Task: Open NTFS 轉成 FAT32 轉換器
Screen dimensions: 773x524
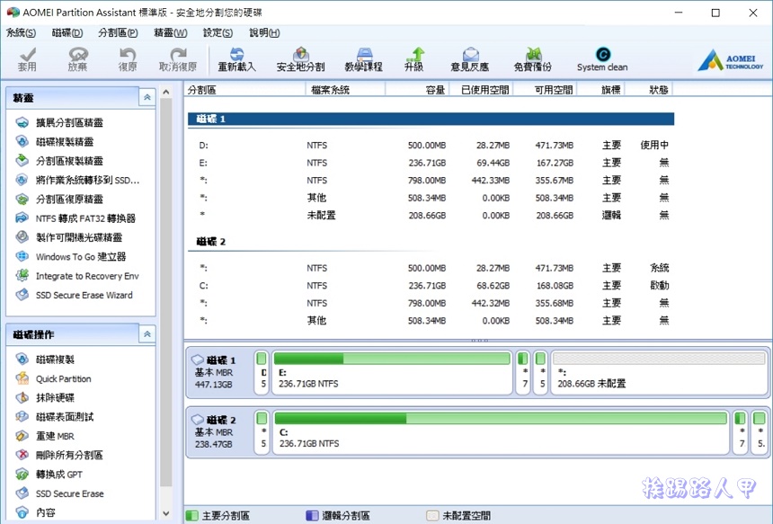Action: (x=76, y=218)
